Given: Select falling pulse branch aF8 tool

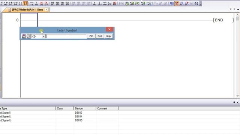Looking at the screenshot, I should pyautogui.click(x=67, y=3).
